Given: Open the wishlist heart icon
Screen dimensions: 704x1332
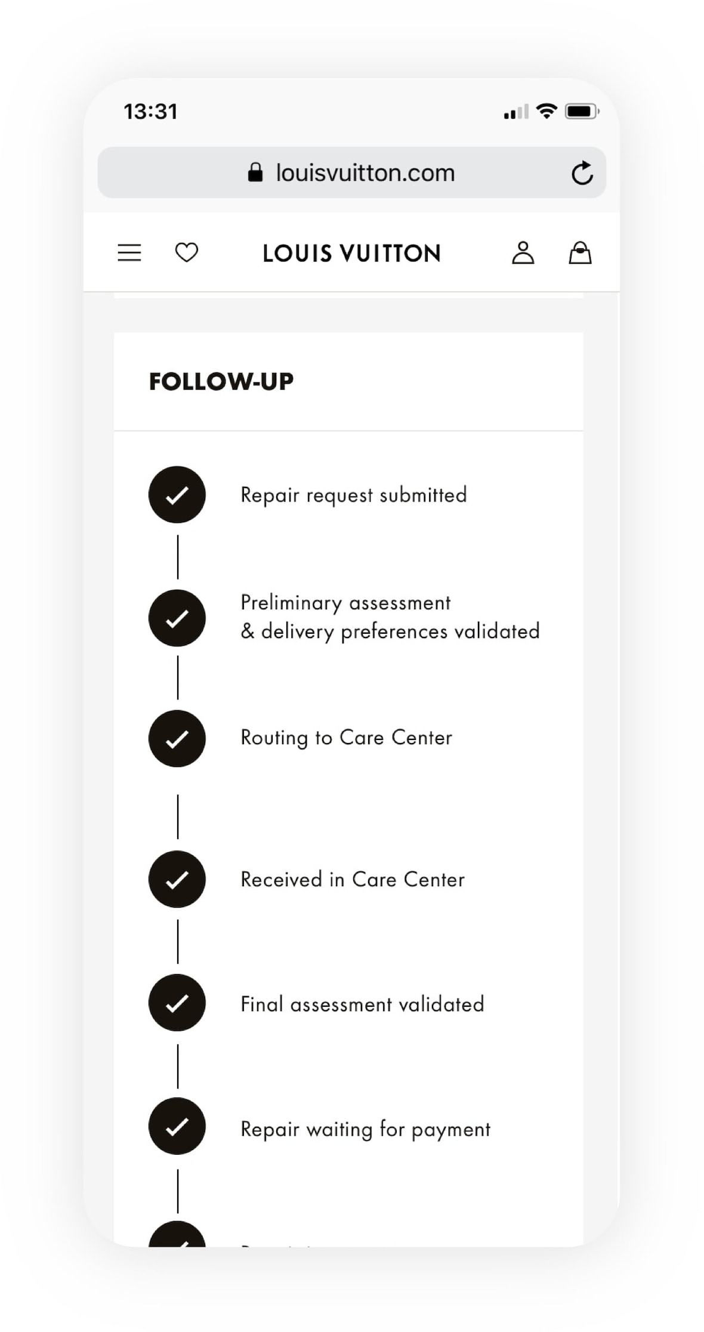Looking at the screenshot, I should [x=186, y=253].
